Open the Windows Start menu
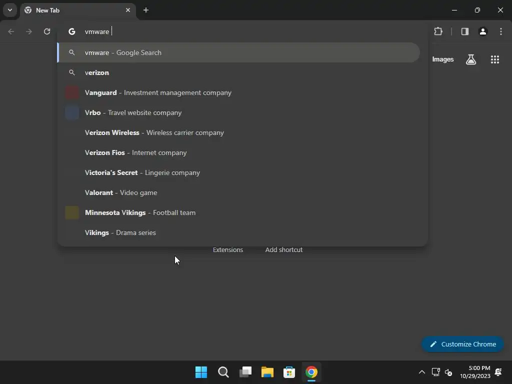 [x=201, y=372]
